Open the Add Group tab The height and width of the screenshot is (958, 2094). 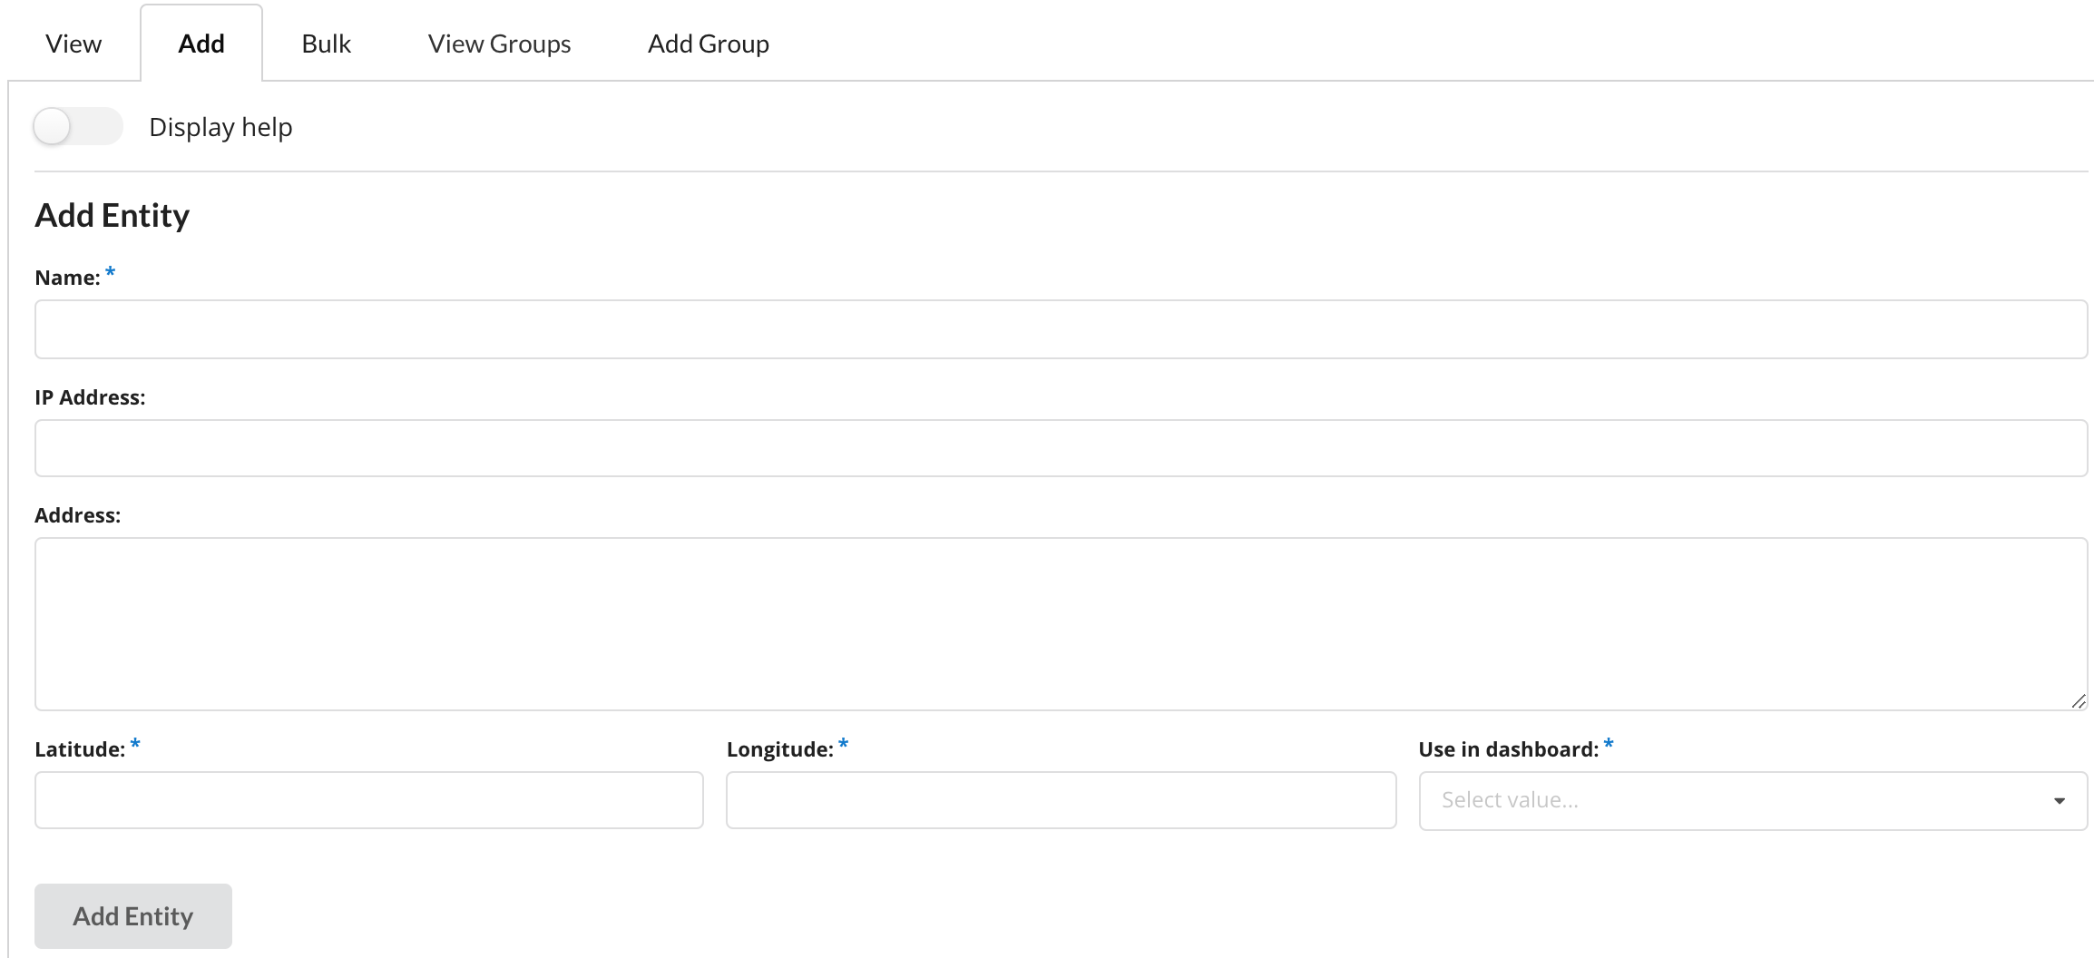tap(708, 44)
